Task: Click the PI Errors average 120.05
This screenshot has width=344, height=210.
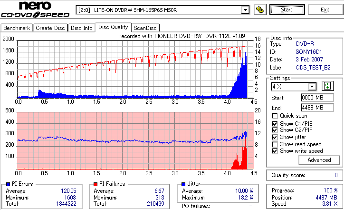Action: (x=68, y=191)
